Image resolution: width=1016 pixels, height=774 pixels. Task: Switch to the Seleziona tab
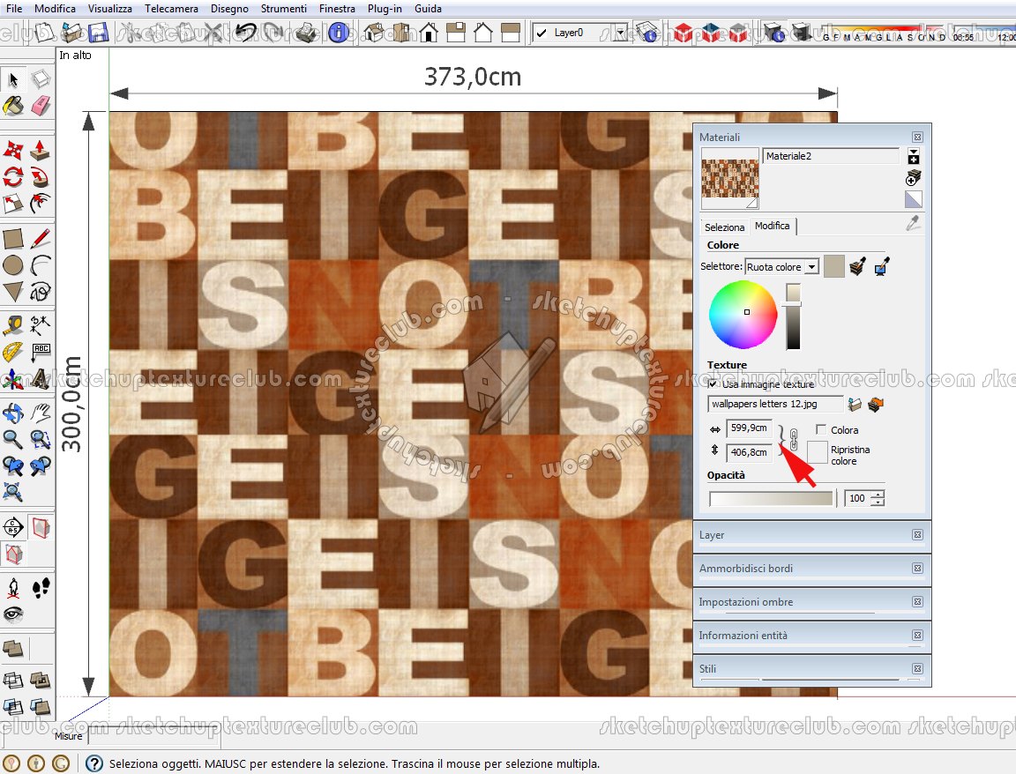pyautogui.click(x=724, y=227)
